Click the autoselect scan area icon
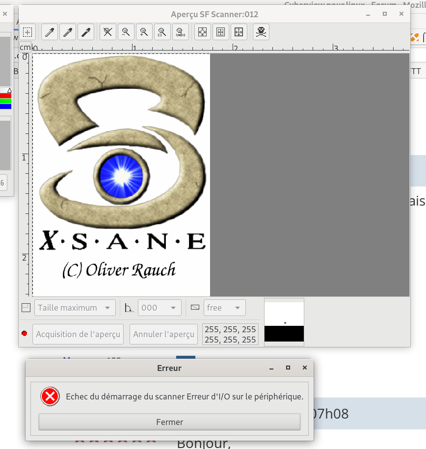Image resolution: width=426 pixels, height=449 pixels. 203,32
